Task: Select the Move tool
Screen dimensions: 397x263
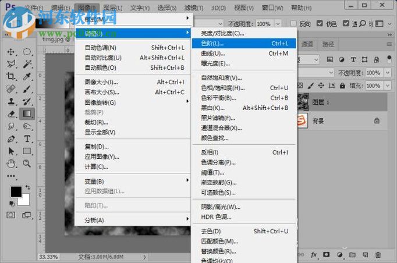Action: tap(10, 52)
